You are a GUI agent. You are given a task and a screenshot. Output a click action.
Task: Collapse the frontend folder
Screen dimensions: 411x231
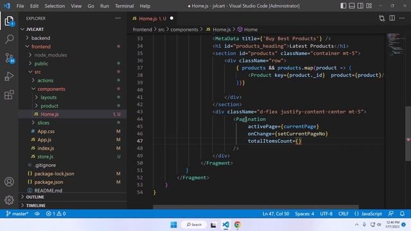[41, 46]
